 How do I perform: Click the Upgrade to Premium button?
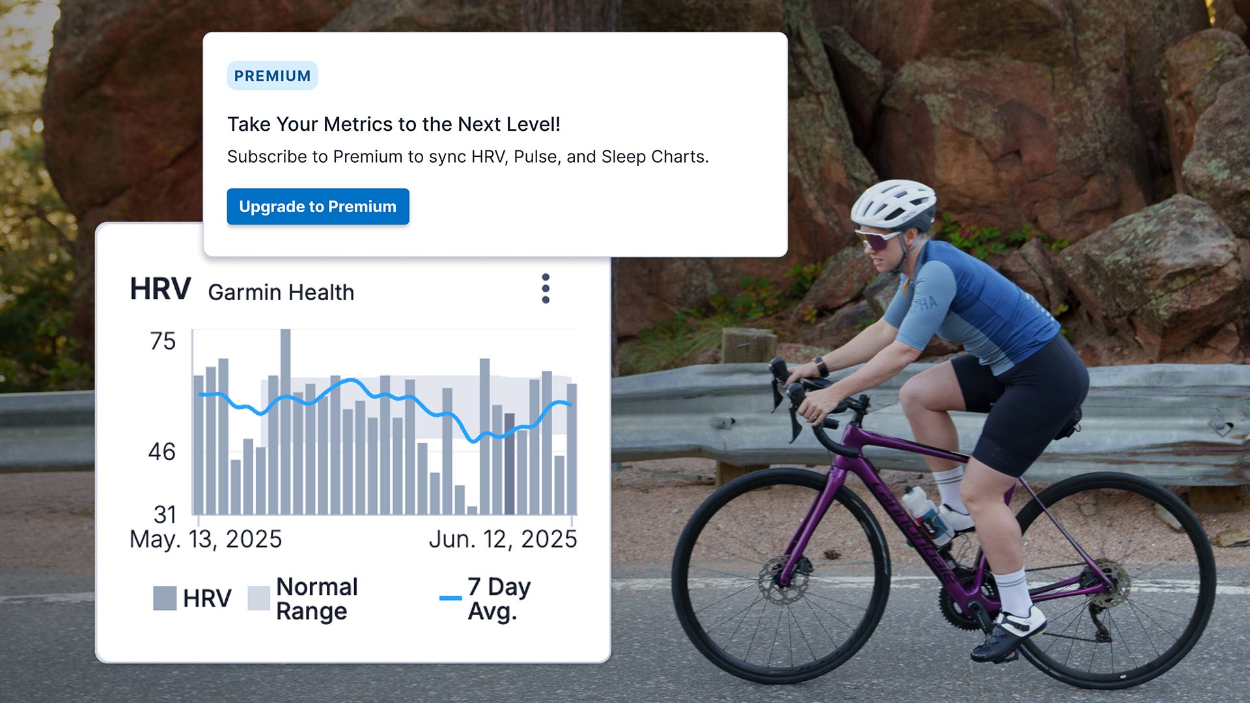pyautogui.click(x=318, y=206)
